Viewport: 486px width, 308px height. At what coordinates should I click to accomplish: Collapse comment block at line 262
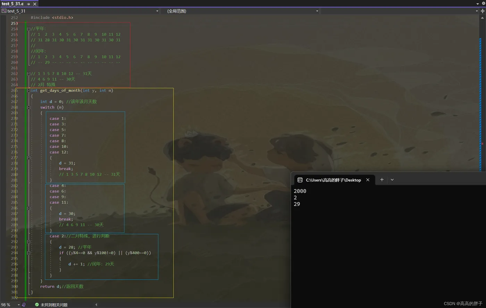28,73
